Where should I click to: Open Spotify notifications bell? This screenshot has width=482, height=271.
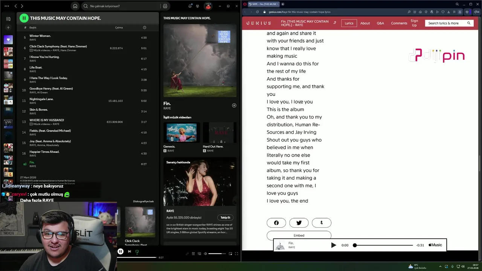pyautogui.click(x=190, y=6)
